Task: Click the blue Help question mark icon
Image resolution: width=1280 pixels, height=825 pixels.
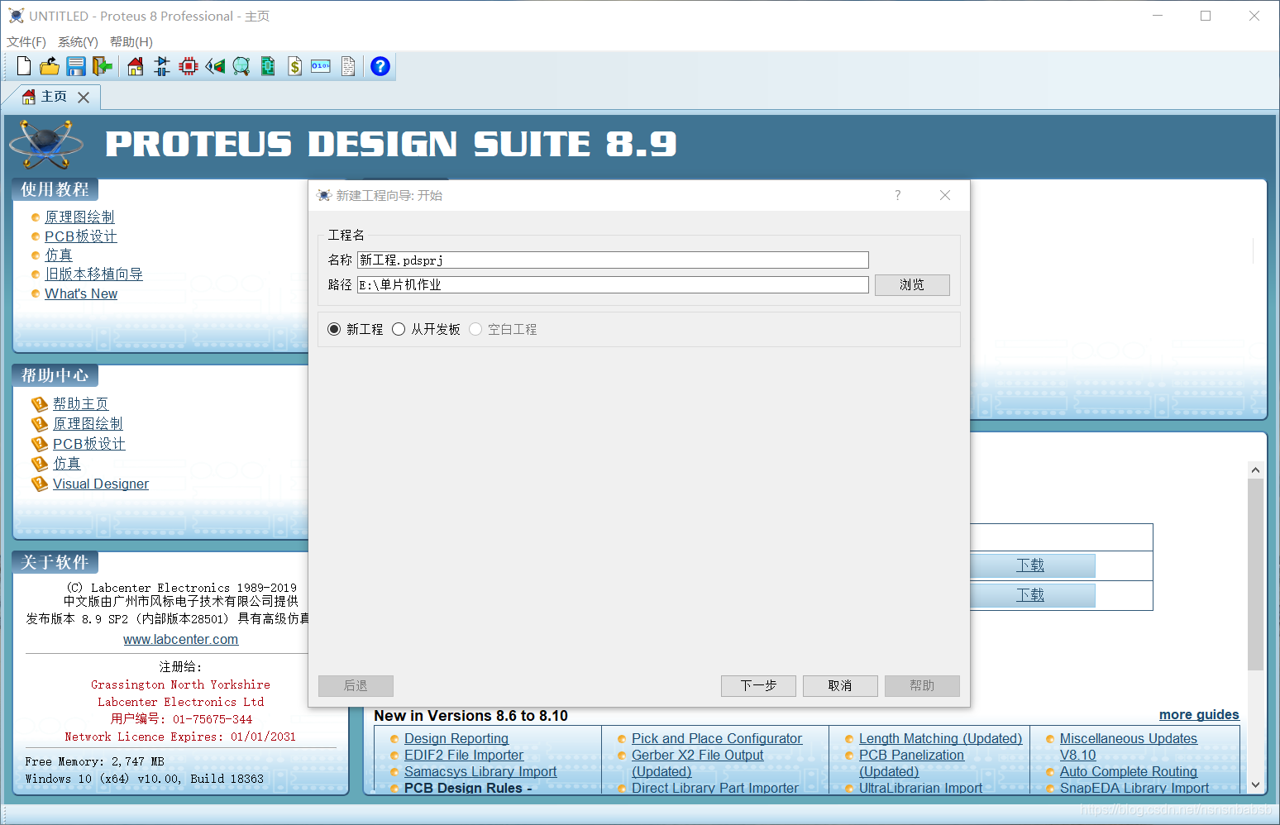Action: tap(380, 66)
